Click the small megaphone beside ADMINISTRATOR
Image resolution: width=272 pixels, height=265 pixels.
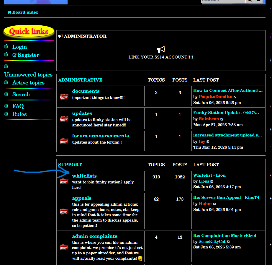[x=60, y=36]
